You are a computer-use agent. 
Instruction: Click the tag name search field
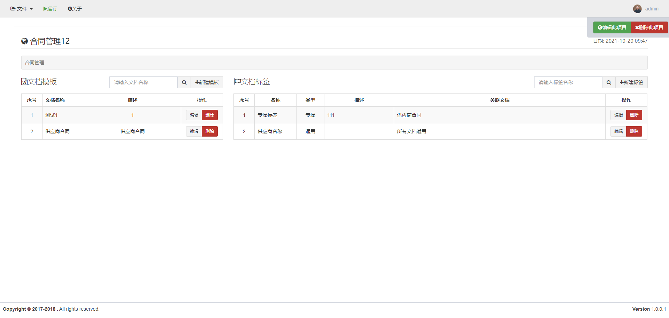568,82
